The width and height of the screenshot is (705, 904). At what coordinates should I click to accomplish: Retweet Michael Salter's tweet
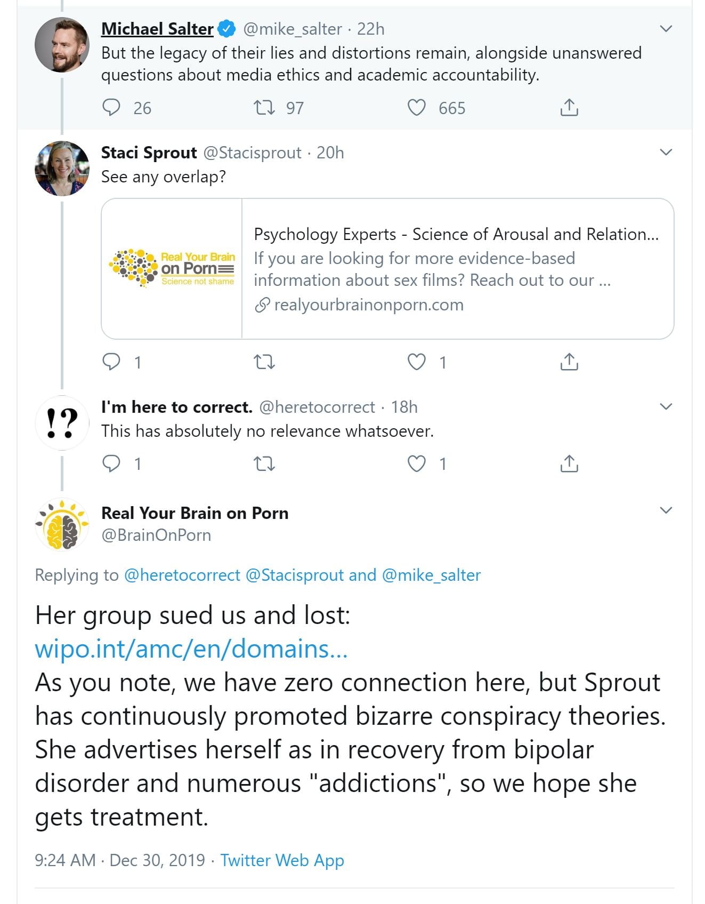tap(264, 108)
